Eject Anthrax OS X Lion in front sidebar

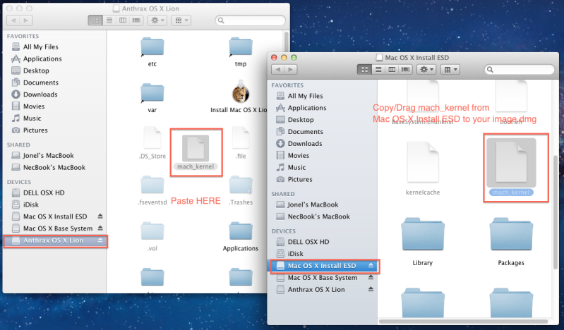click(x=371, y=289)
